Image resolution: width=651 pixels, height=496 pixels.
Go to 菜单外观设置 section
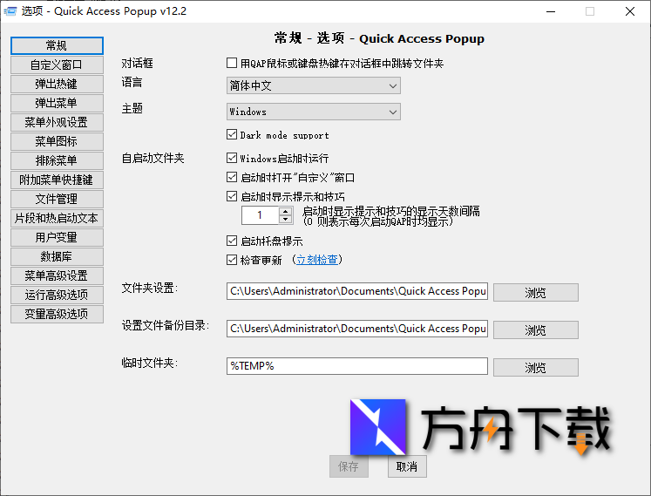tap(57, 122)
